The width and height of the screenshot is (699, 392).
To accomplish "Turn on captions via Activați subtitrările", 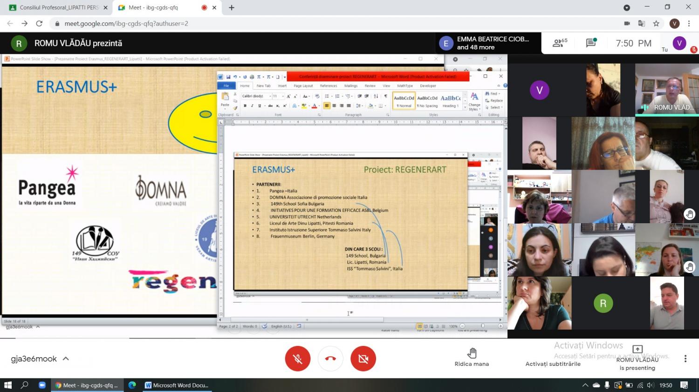I will pos(553,364).
